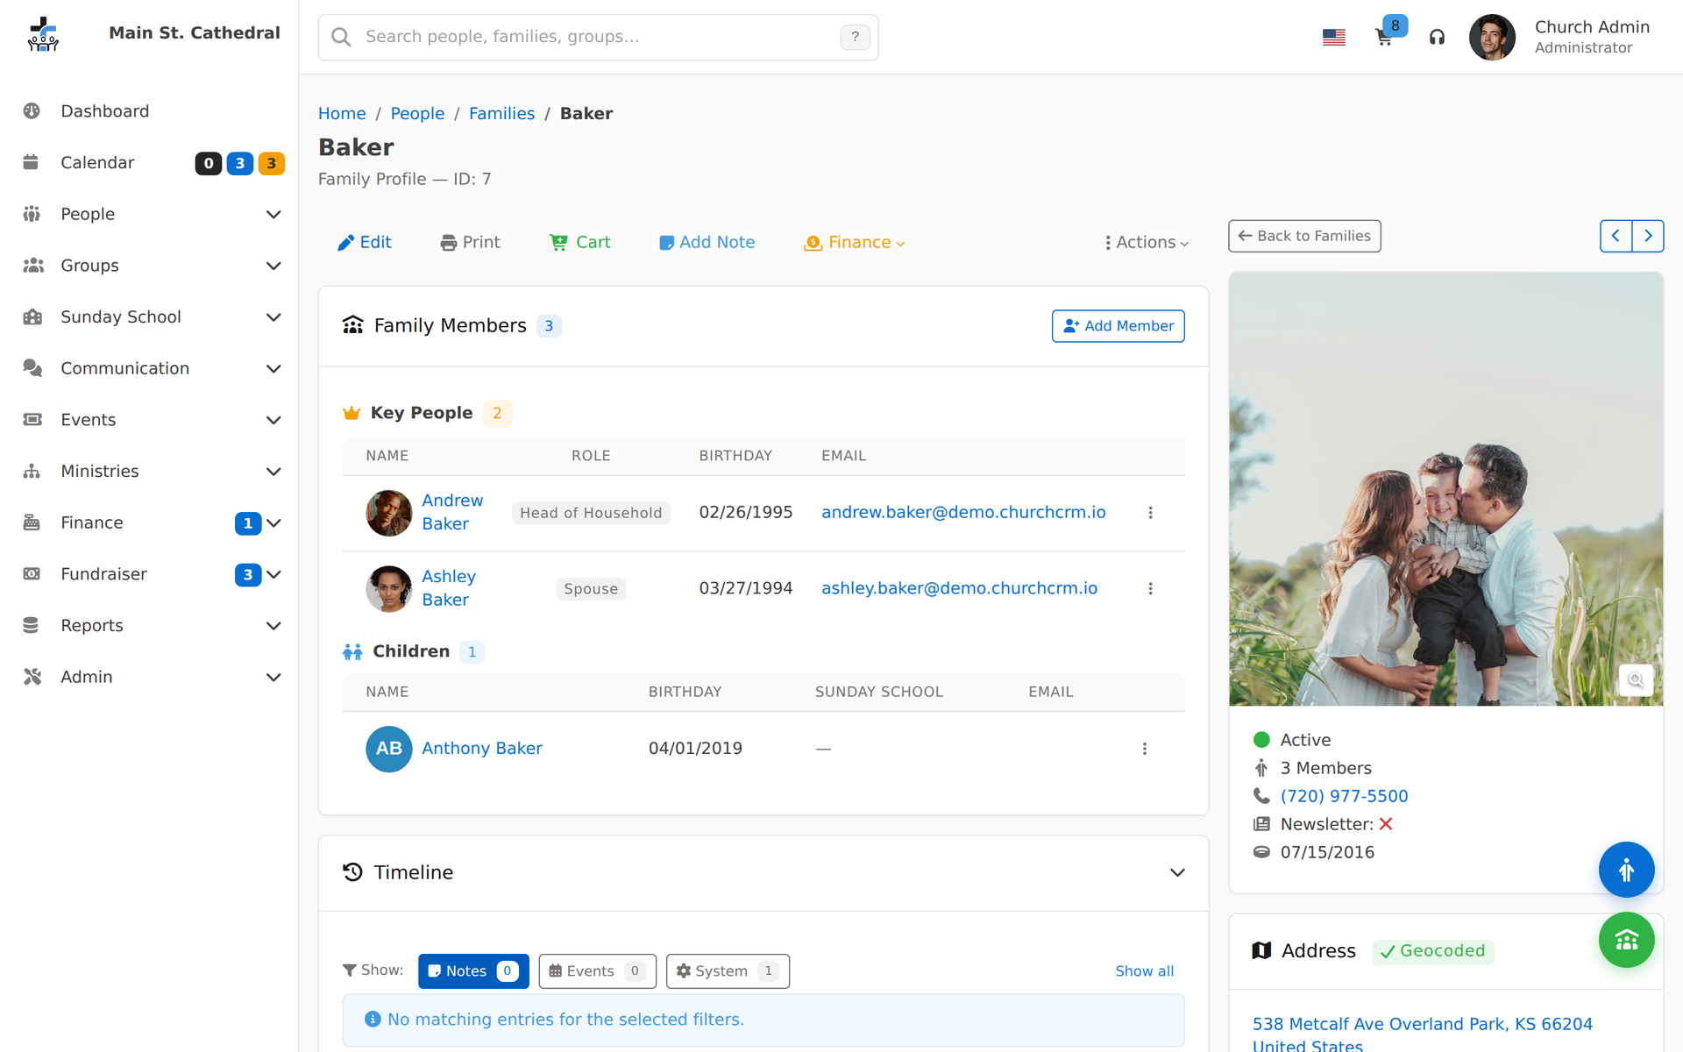Click Add Note toolbar button
Image resolution: width=1683 pixels, height=1052 pixels.
coord(707,243)
